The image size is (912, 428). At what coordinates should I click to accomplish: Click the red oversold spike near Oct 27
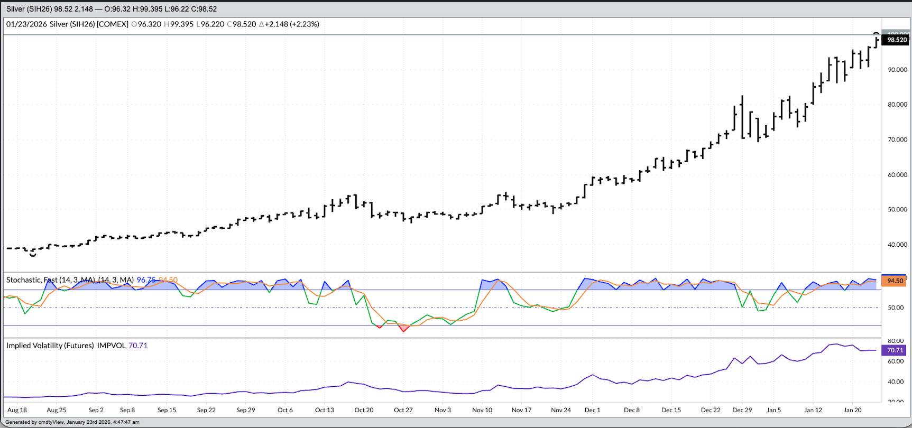(404, 329)
